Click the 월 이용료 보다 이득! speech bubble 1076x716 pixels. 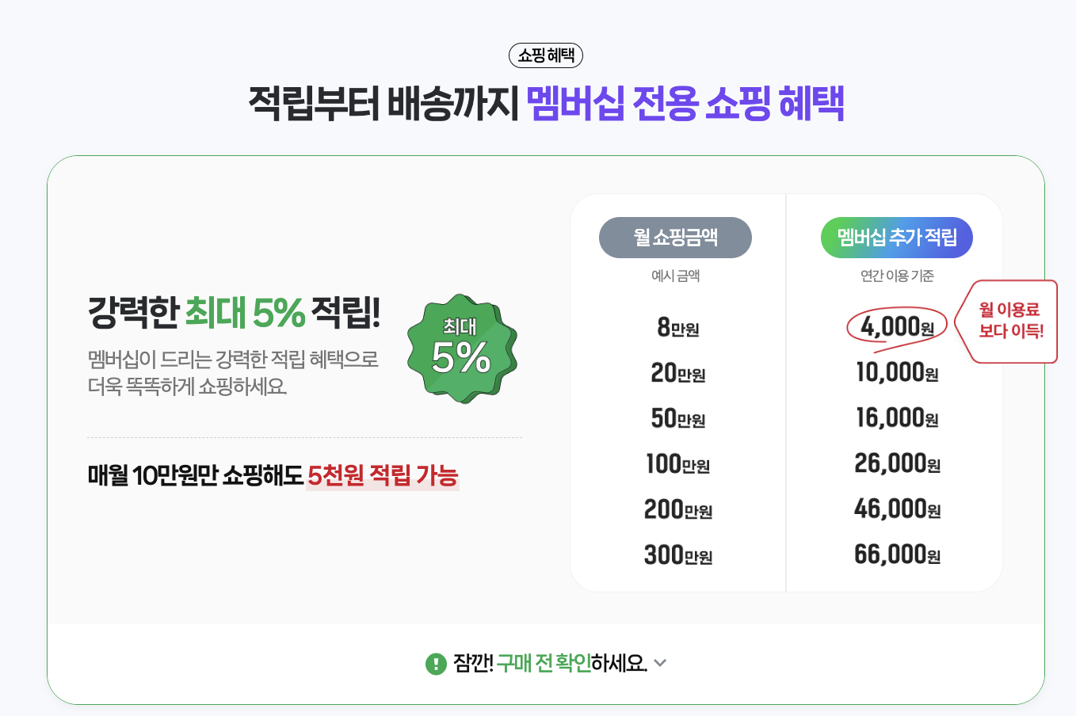pyautogui.click(x=1007, y=321)
